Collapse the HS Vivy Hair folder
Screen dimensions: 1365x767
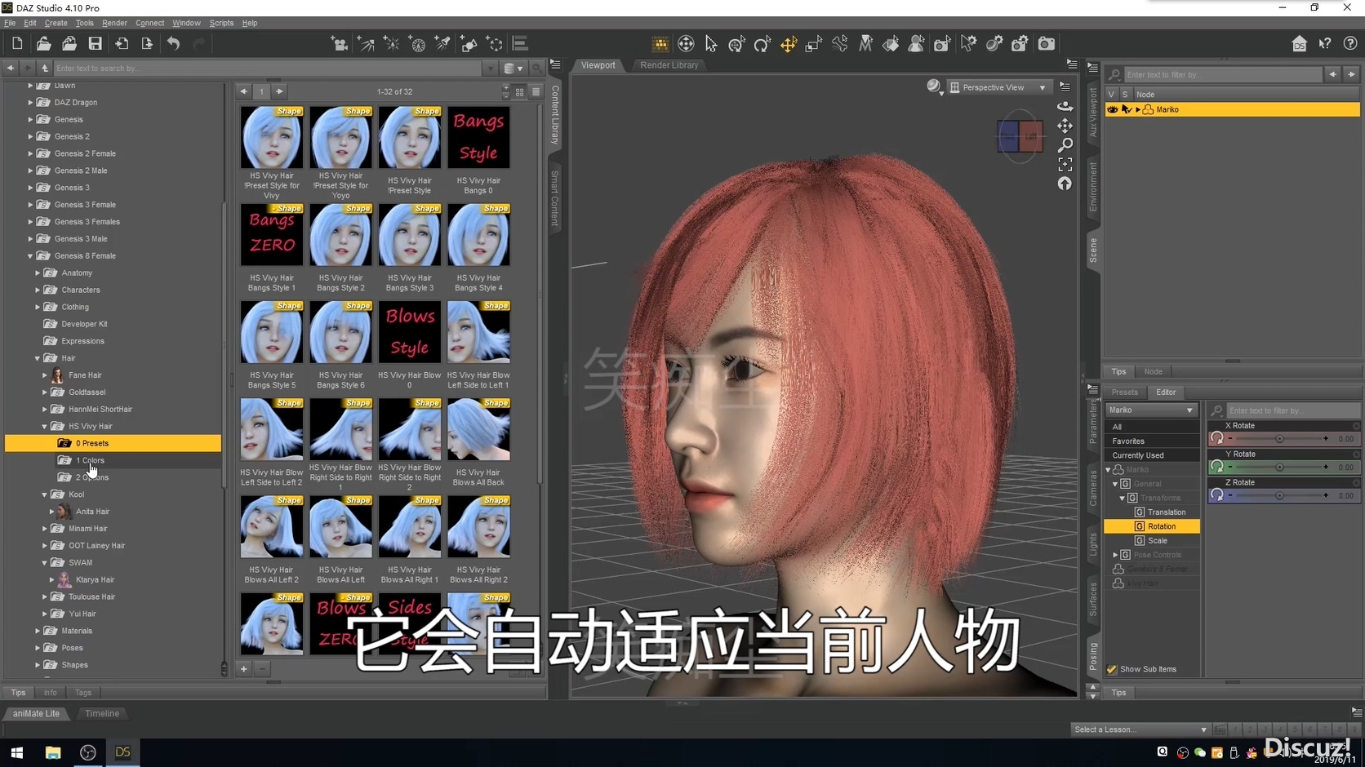(x=45, y=427)
